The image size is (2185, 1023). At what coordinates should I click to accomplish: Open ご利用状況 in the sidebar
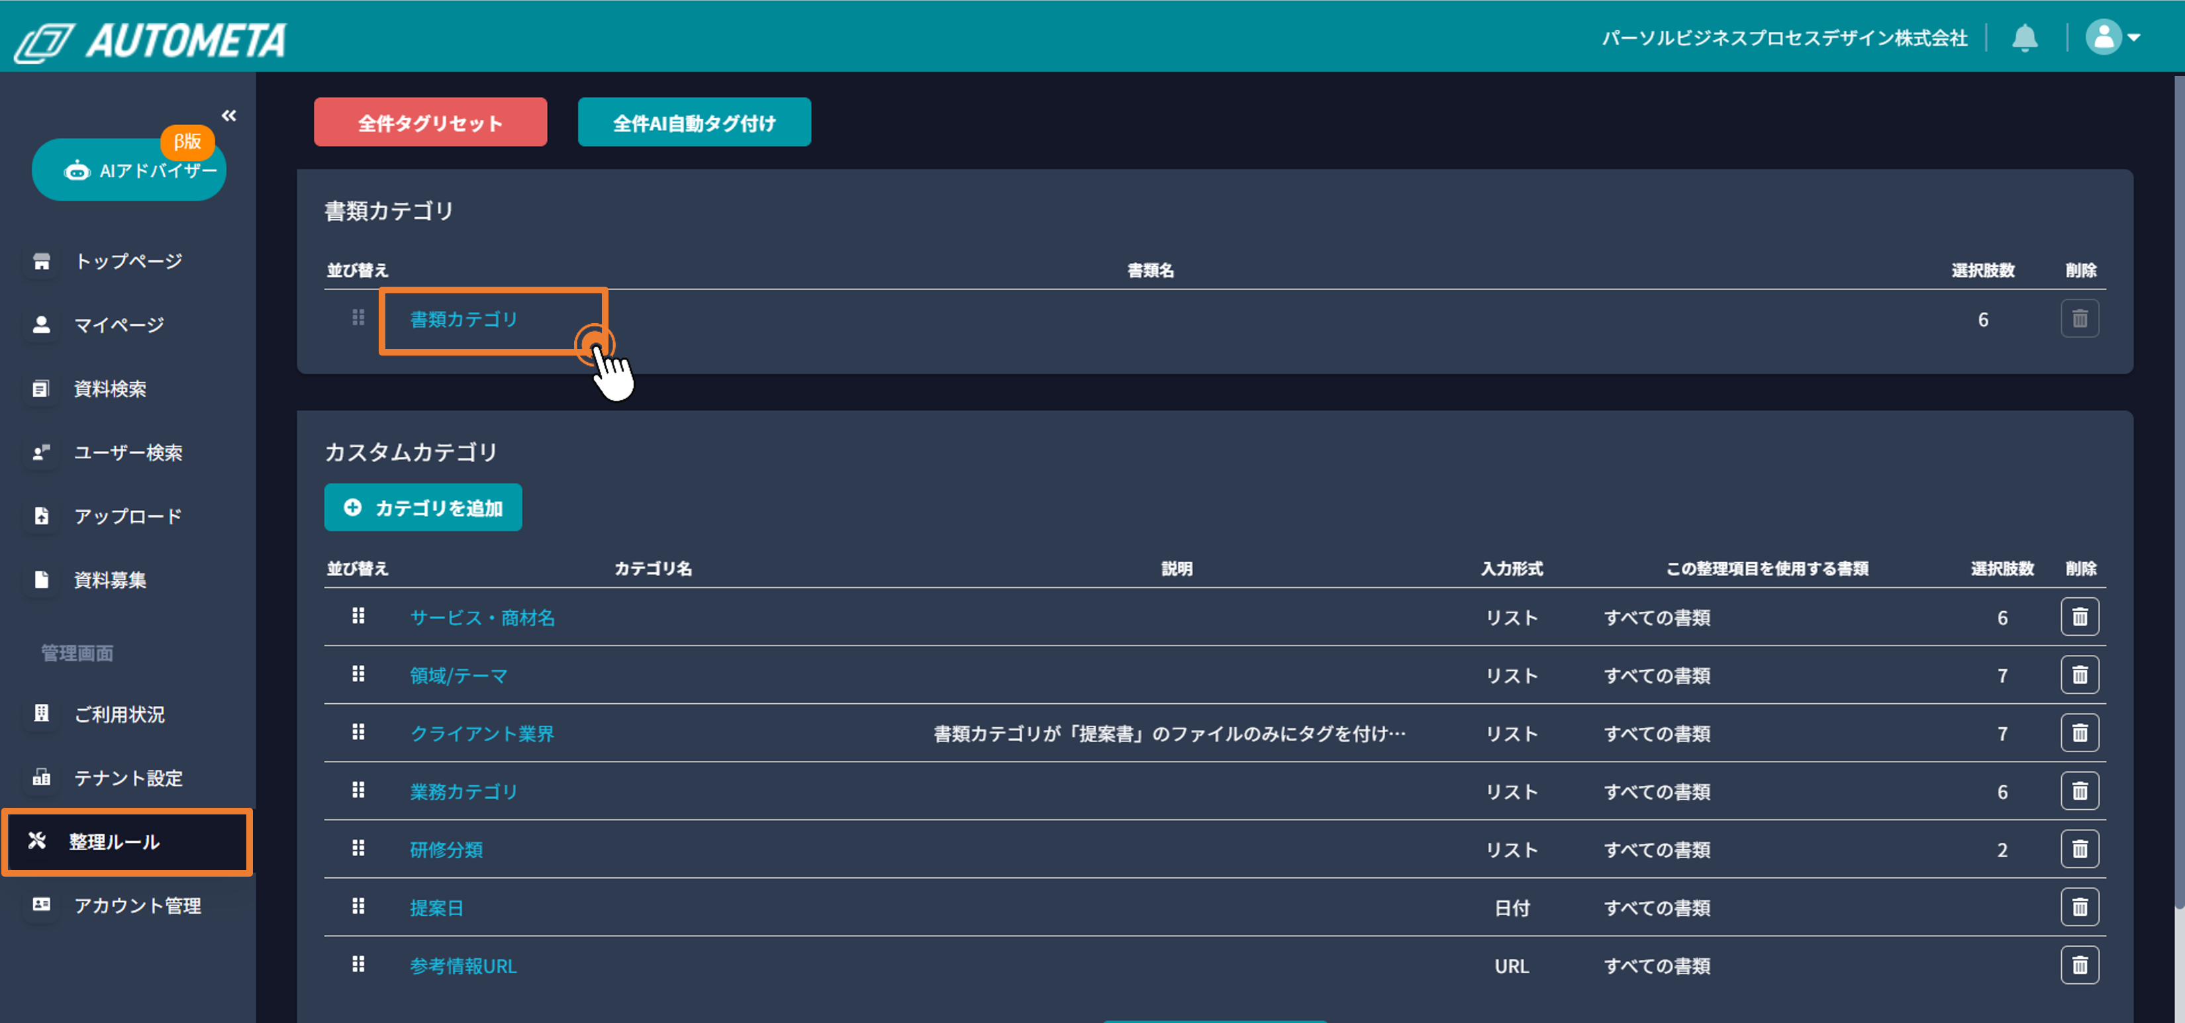click(120, 714)
